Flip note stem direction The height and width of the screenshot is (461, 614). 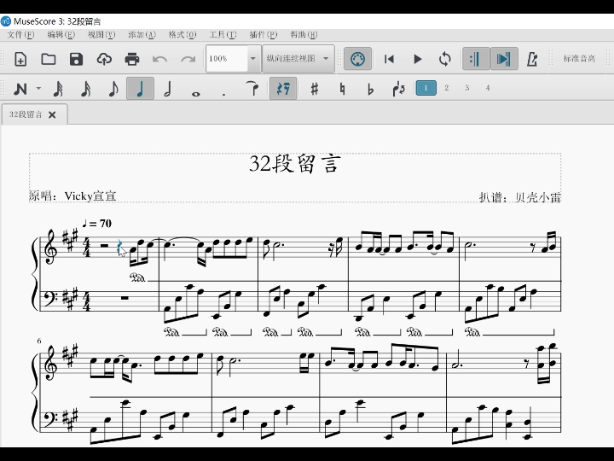(398, 89)
